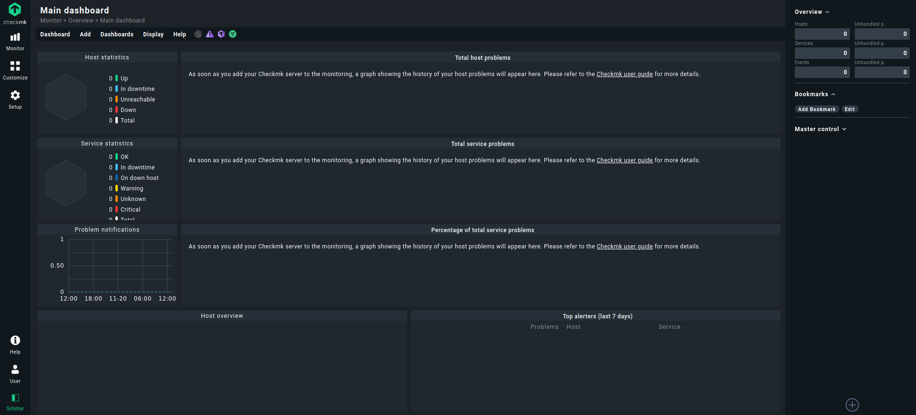Open the Monitor menu in navigation bar
Viewport: 916px width, 415px height.
tap(15, 41)
